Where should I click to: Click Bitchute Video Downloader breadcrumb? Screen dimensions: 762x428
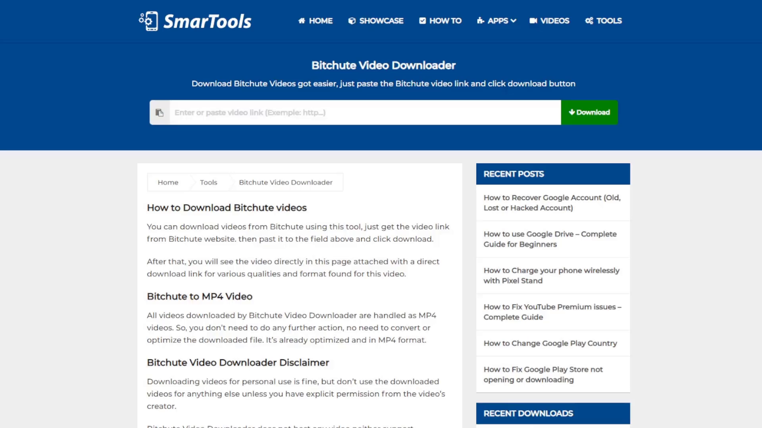286,182
